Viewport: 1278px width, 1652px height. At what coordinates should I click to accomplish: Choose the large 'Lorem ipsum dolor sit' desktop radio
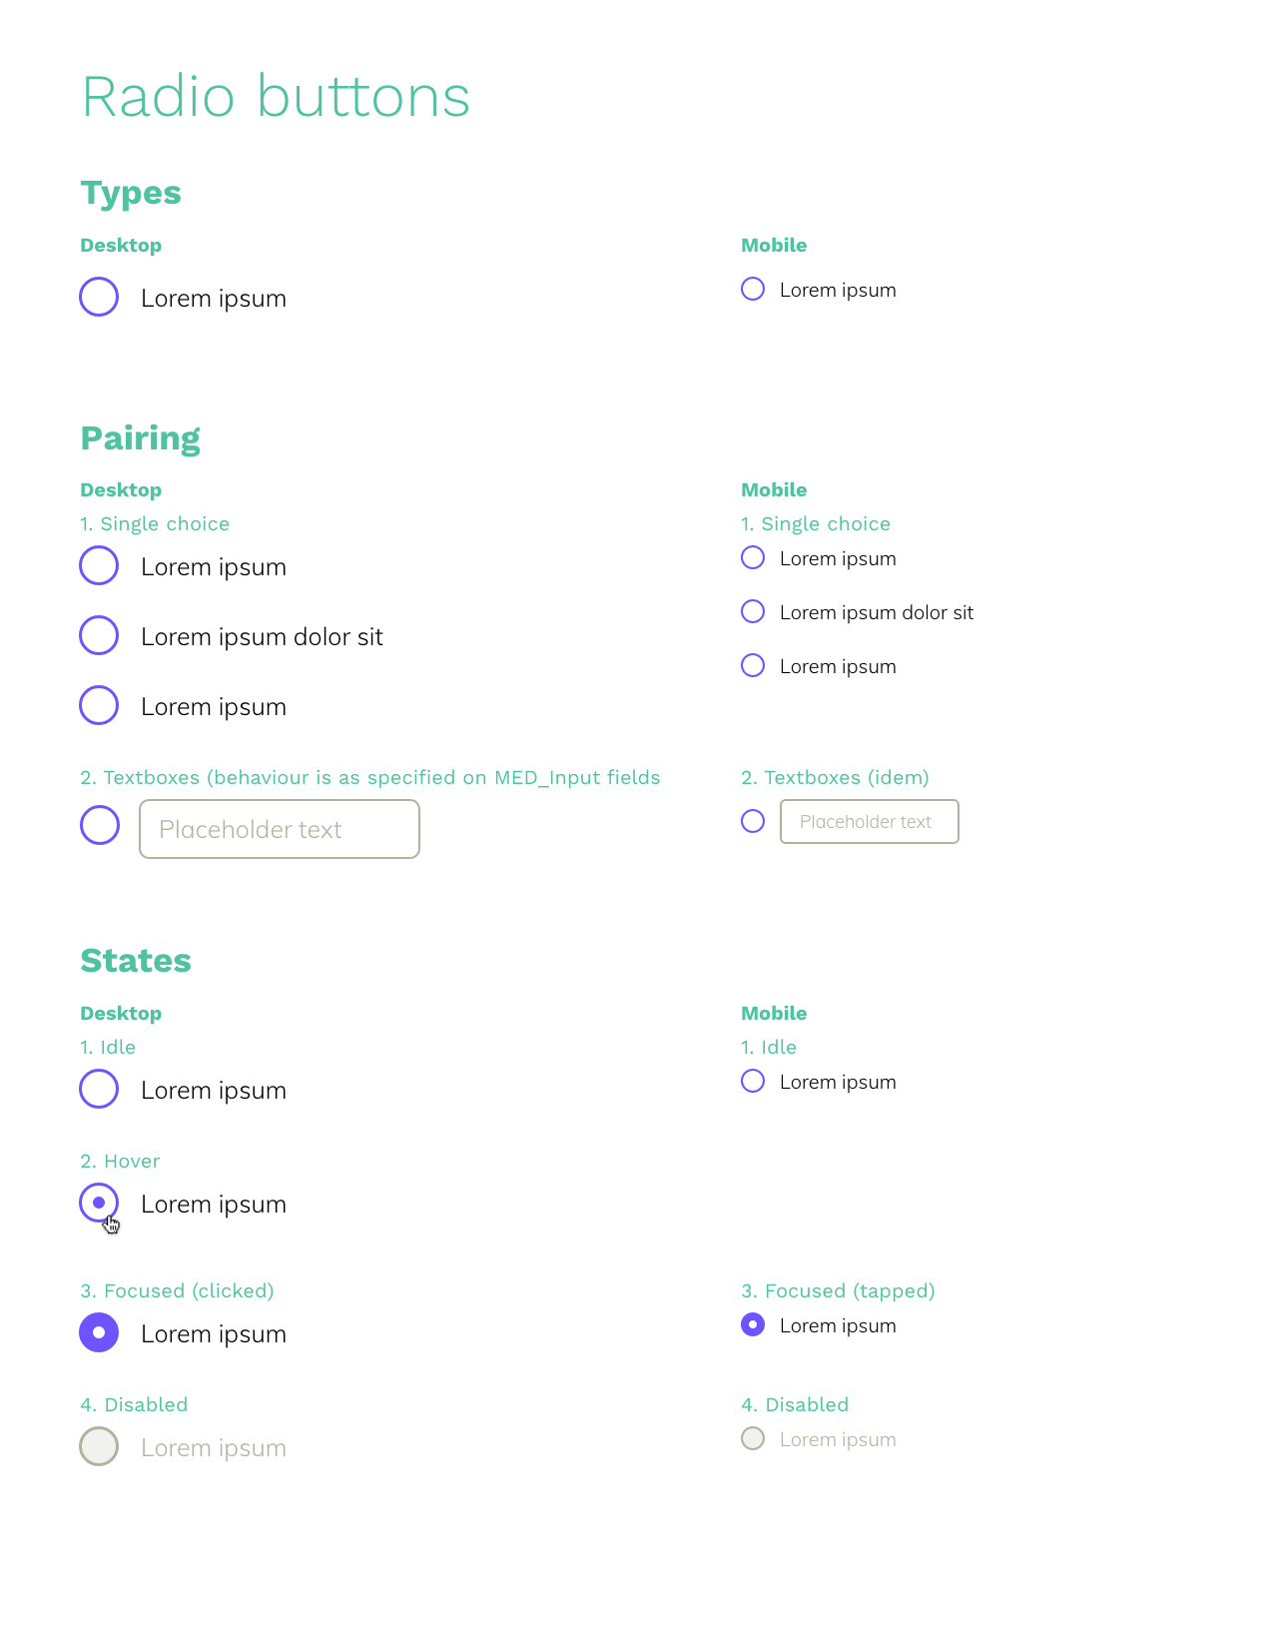click(99, 635)
